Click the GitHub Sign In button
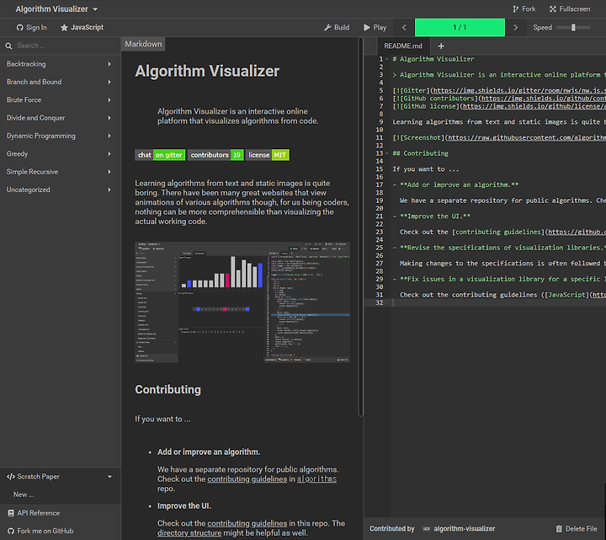The image size is (606, 540). pos(31,28)
